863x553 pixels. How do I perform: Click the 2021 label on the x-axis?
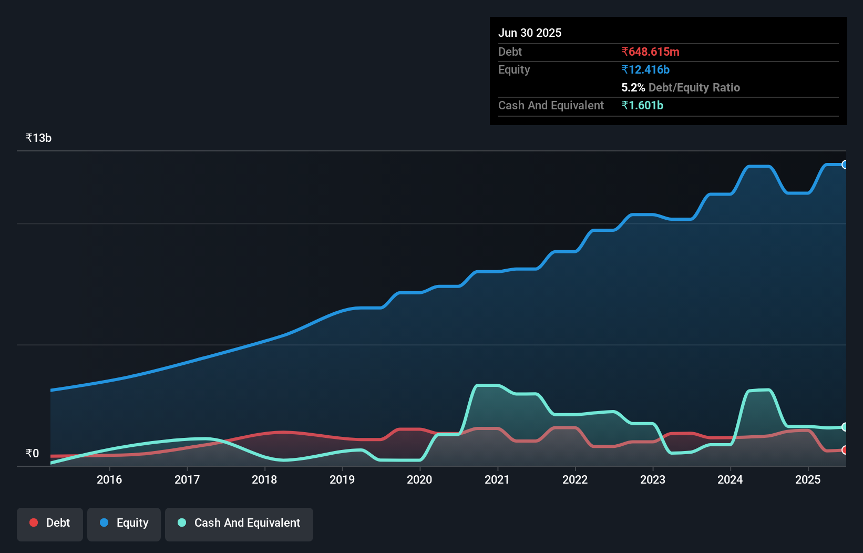pos(497,479)
